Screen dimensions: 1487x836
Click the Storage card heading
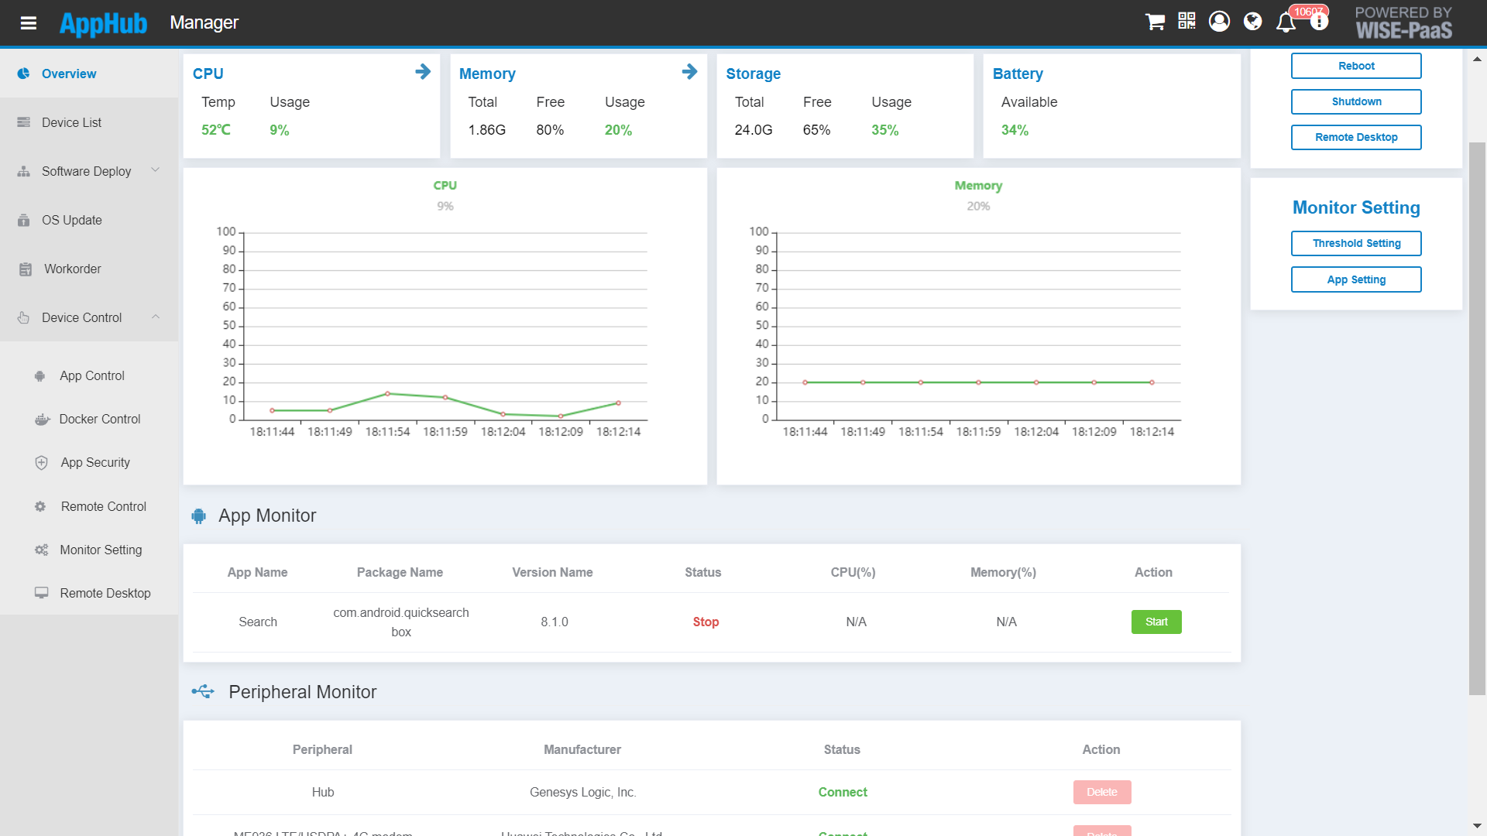coord(753,74)
